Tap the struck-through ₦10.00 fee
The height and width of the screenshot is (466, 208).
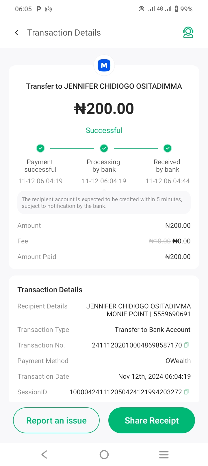coord(159,241)
